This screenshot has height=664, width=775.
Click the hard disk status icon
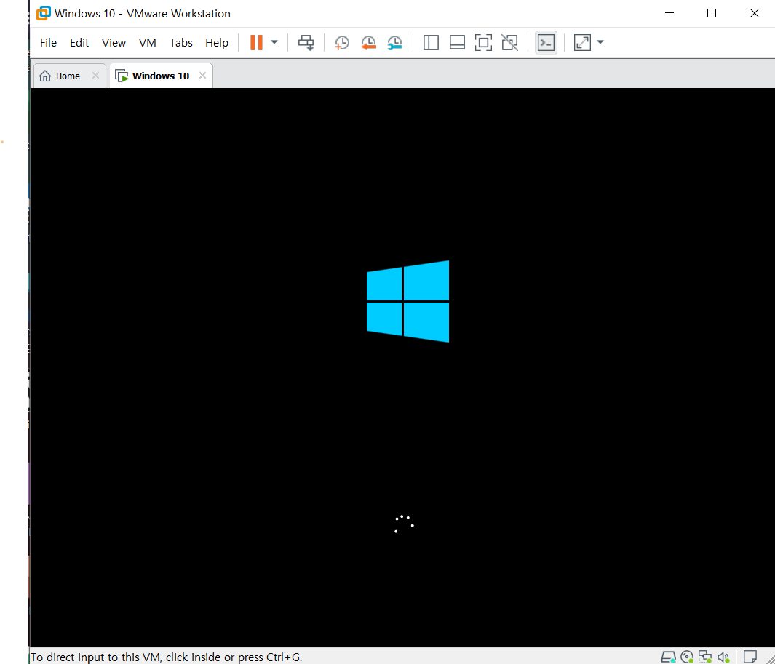click(x=668, y=657)
